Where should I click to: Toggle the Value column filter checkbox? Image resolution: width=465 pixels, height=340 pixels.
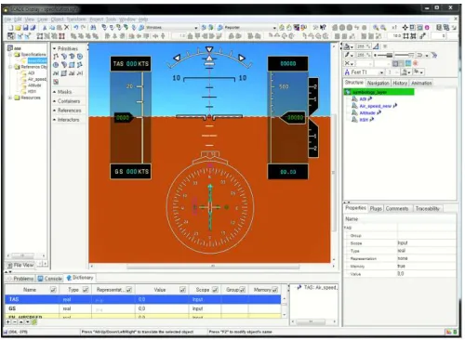(x=182, y=290)
